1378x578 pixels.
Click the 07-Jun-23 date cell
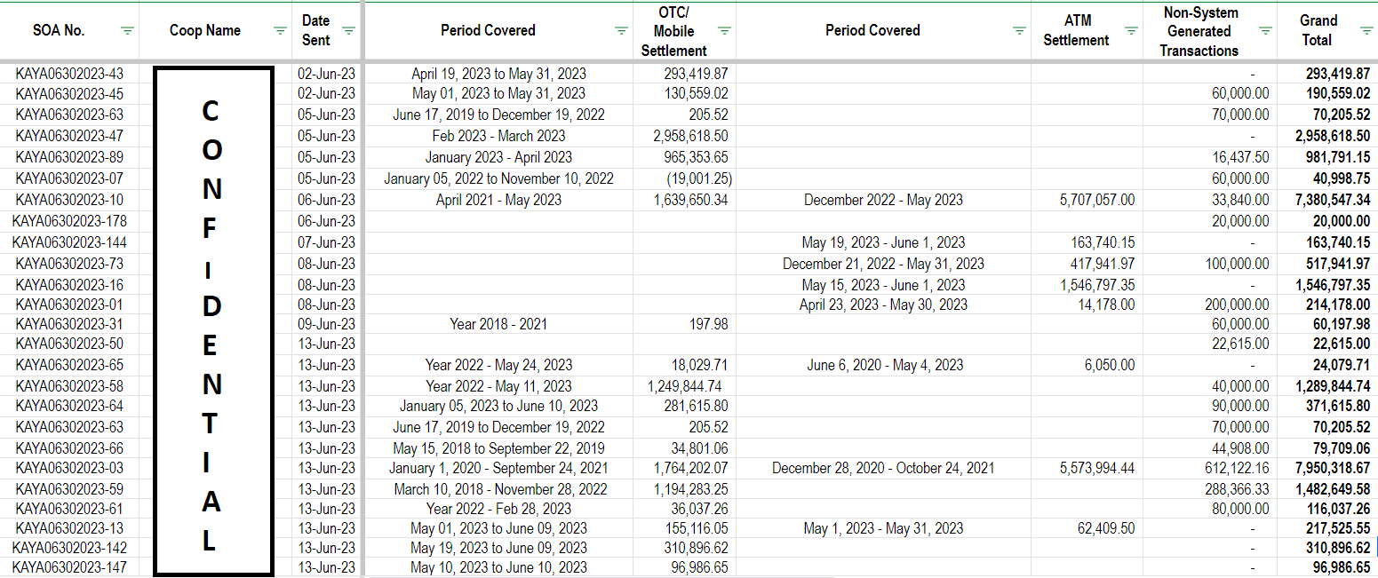(326, 242)
